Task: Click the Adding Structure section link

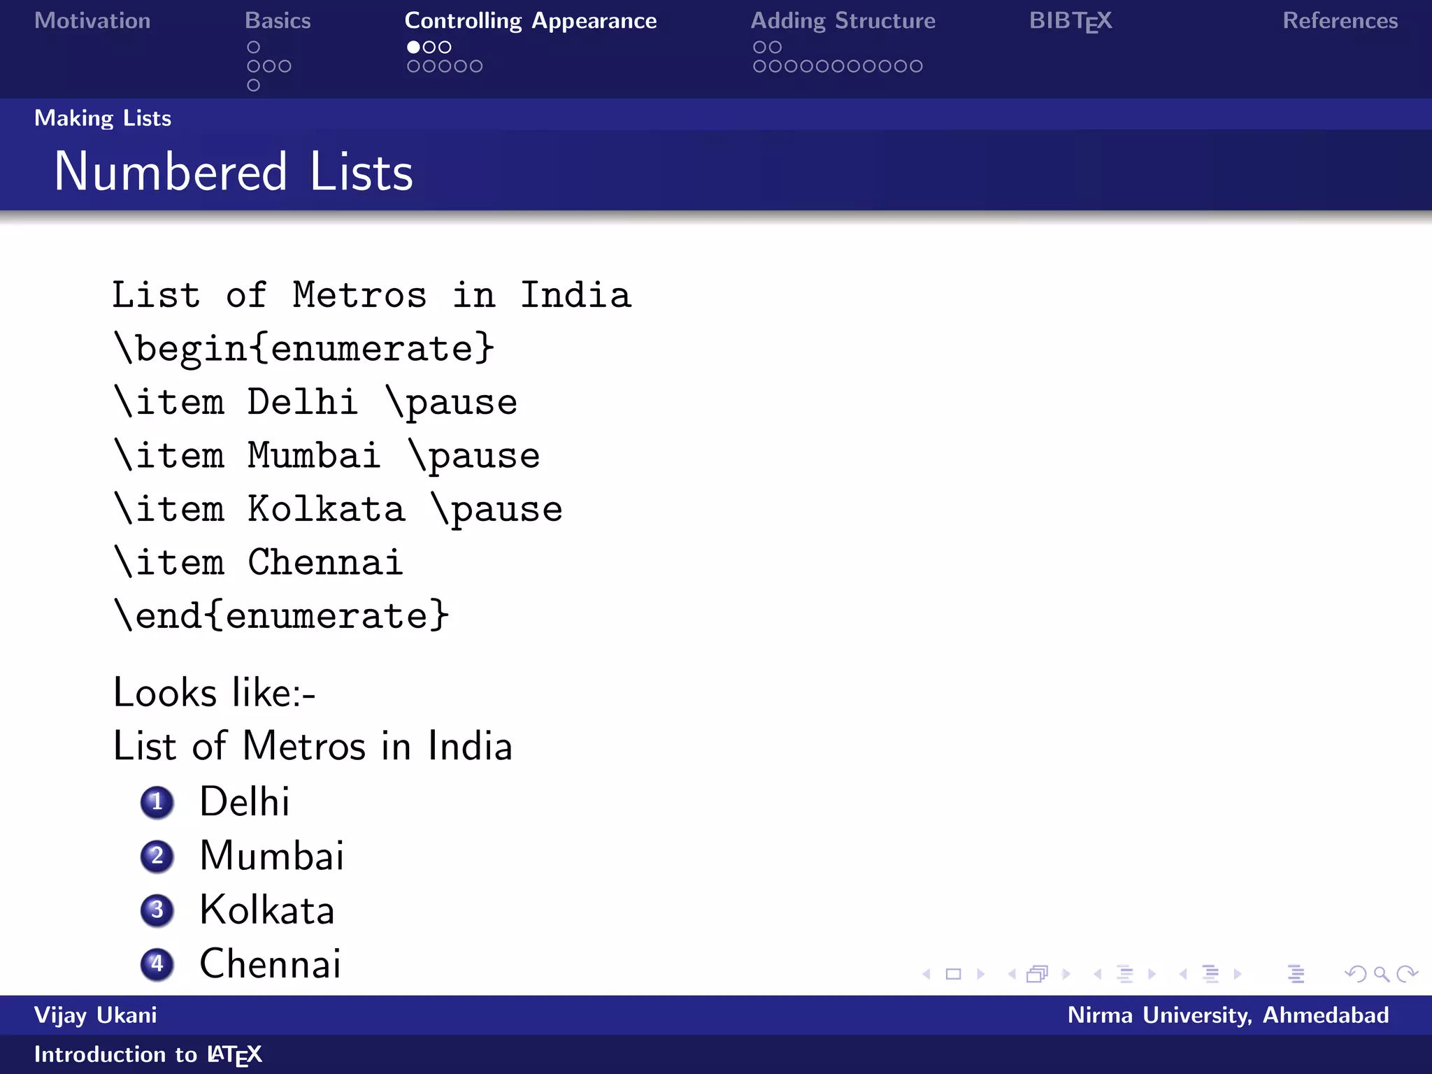Action: [x=843, y=20]
